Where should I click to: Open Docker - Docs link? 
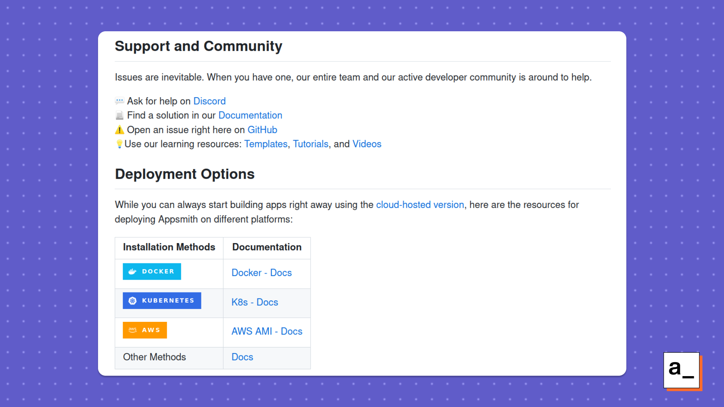click(261, 273)
